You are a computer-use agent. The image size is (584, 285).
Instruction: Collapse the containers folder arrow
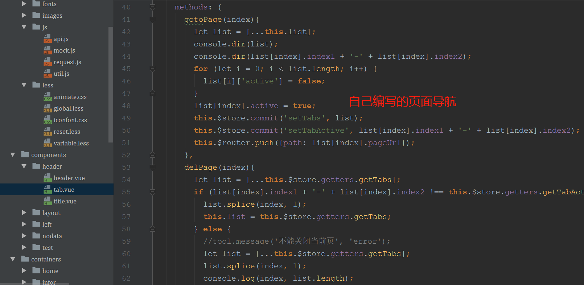[x=13, y=259]
